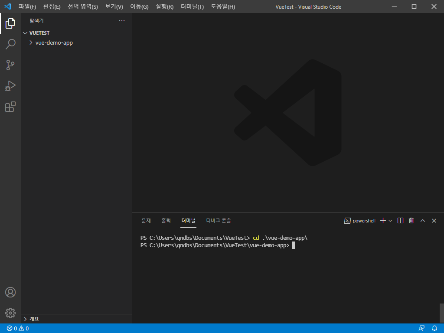Open the Explorer view in activity bar
Image resolution: width=444 pixels, height=333 pixels.
pos(10,23)
